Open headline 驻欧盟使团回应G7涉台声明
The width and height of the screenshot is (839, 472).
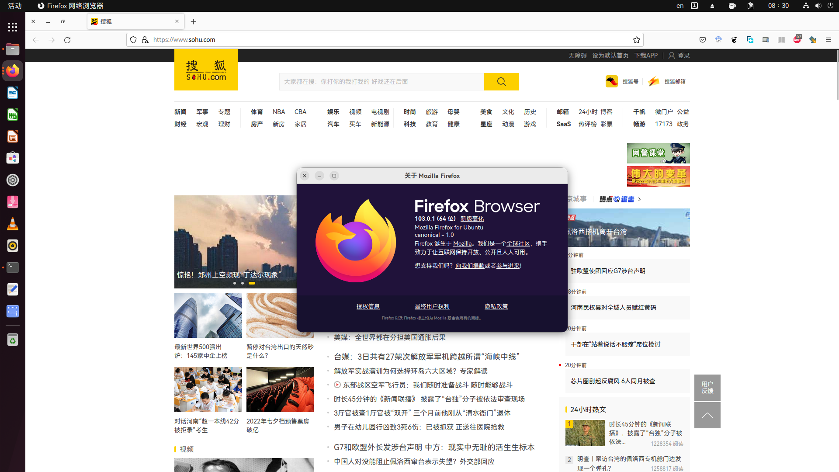(x=608, y=271)
